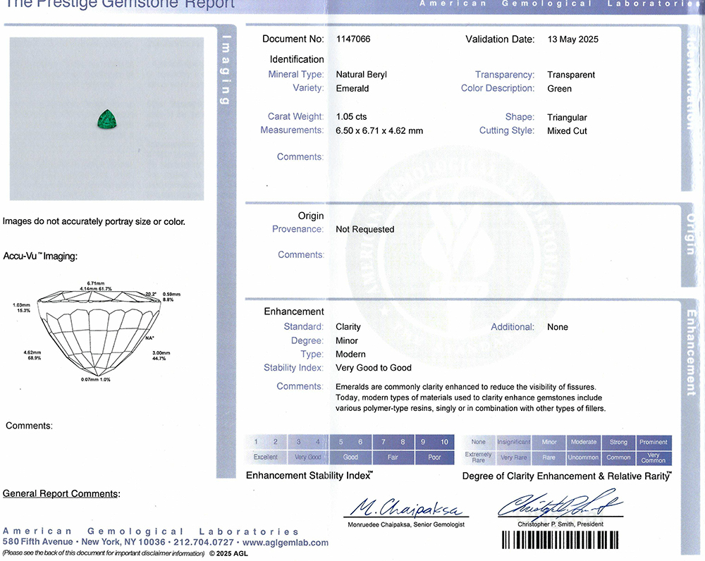Click the Prominent clarity enhancement cell
Viewport: 705px width, 561px height.
click(654, 442)
